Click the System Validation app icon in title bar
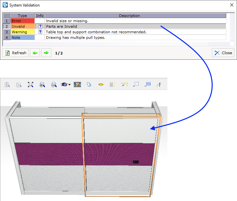This screenshot has height=201, width=237. coord(5,5)
